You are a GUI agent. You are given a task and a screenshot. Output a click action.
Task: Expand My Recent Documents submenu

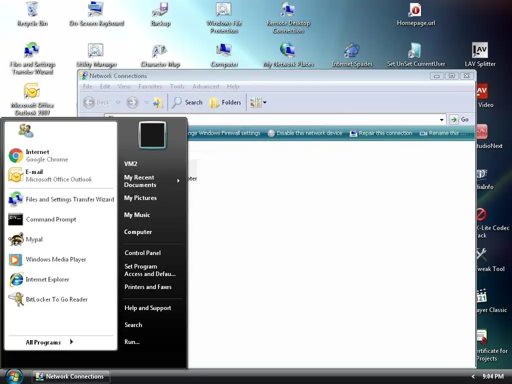(x=152, y=181)
